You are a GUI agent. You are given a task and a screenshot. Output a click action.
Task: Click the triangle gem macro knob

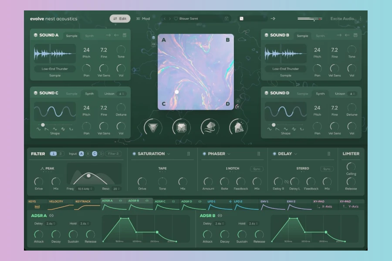[153, 127]
